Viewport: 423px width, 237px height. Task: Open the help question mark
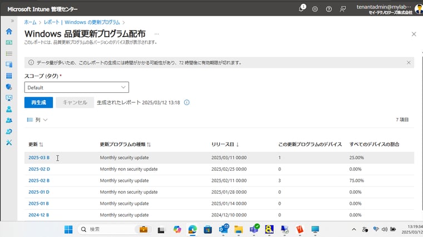coord(328,9)
